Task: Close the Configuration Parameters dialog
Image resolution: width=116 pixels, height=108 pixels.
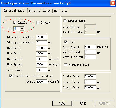Action: 113,3
